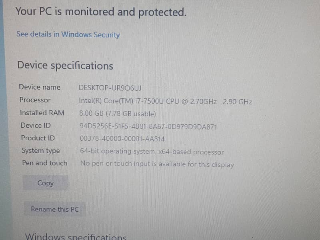The width and height of the screenshot is (320, 240).
Task: Click the Installed RAM label
Action: click(x=42, y=113)
